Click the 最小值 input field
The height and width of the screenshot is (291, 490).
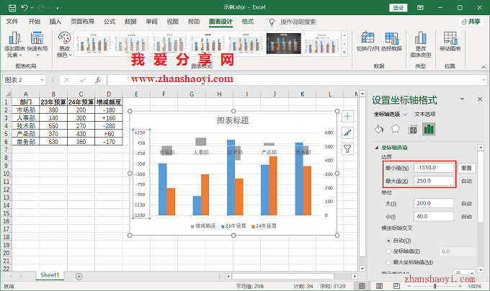(434, 168)
